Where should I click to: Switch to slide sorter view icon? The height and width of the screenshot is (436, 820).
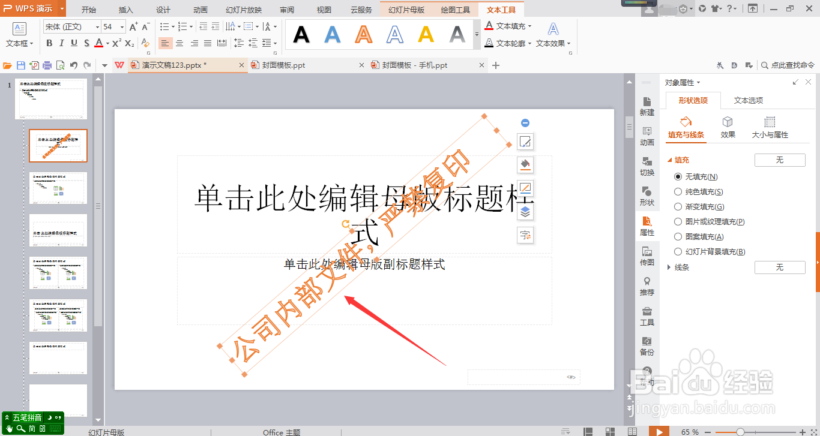(x=610, y=431)
